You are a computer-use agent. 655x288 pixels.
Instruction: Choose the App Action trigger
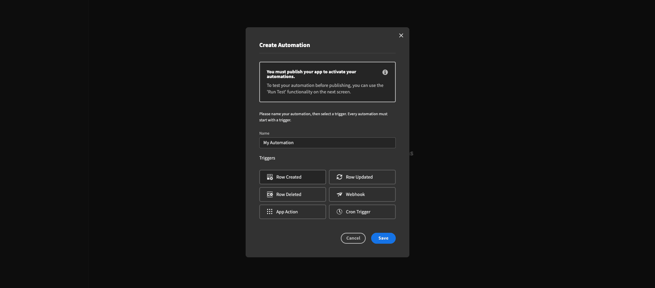[x=293, y=212]
